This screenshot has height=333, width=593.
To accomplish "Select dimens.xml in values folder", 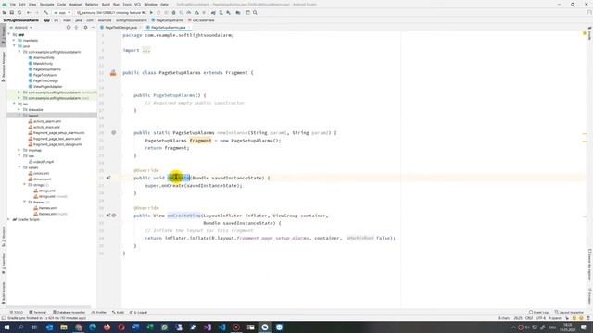I will (x=42, y=179).
